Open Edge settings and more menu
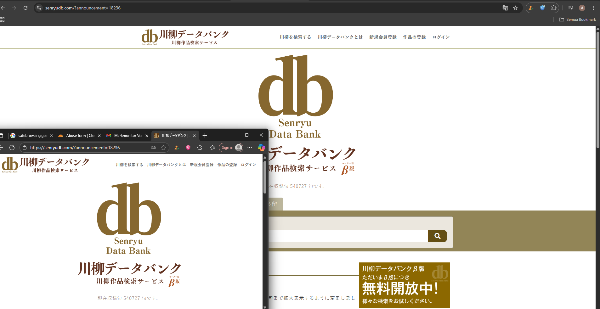The height and width of the screenshot is (309, 600). point(250,148)
